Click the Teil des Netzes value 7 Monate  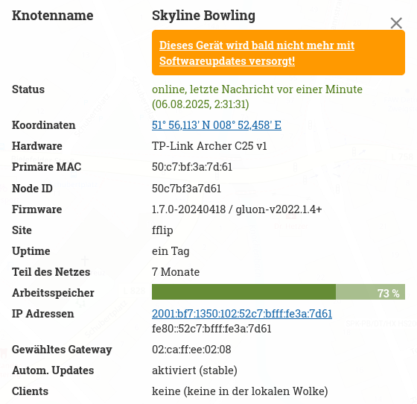176,272
